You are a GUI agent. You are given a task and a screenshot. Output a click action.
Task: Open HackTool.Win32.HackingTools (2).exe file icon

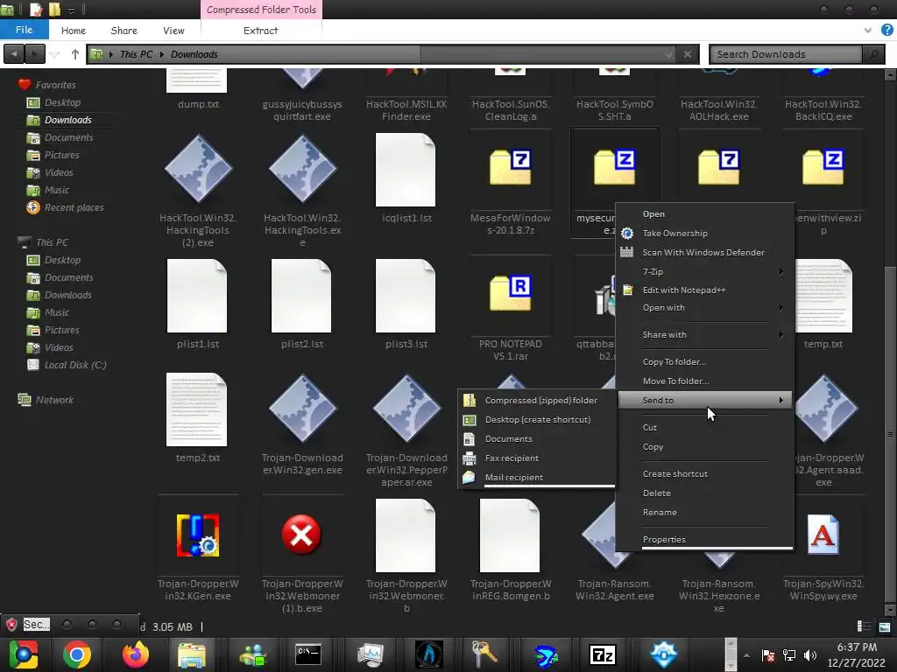198,169
